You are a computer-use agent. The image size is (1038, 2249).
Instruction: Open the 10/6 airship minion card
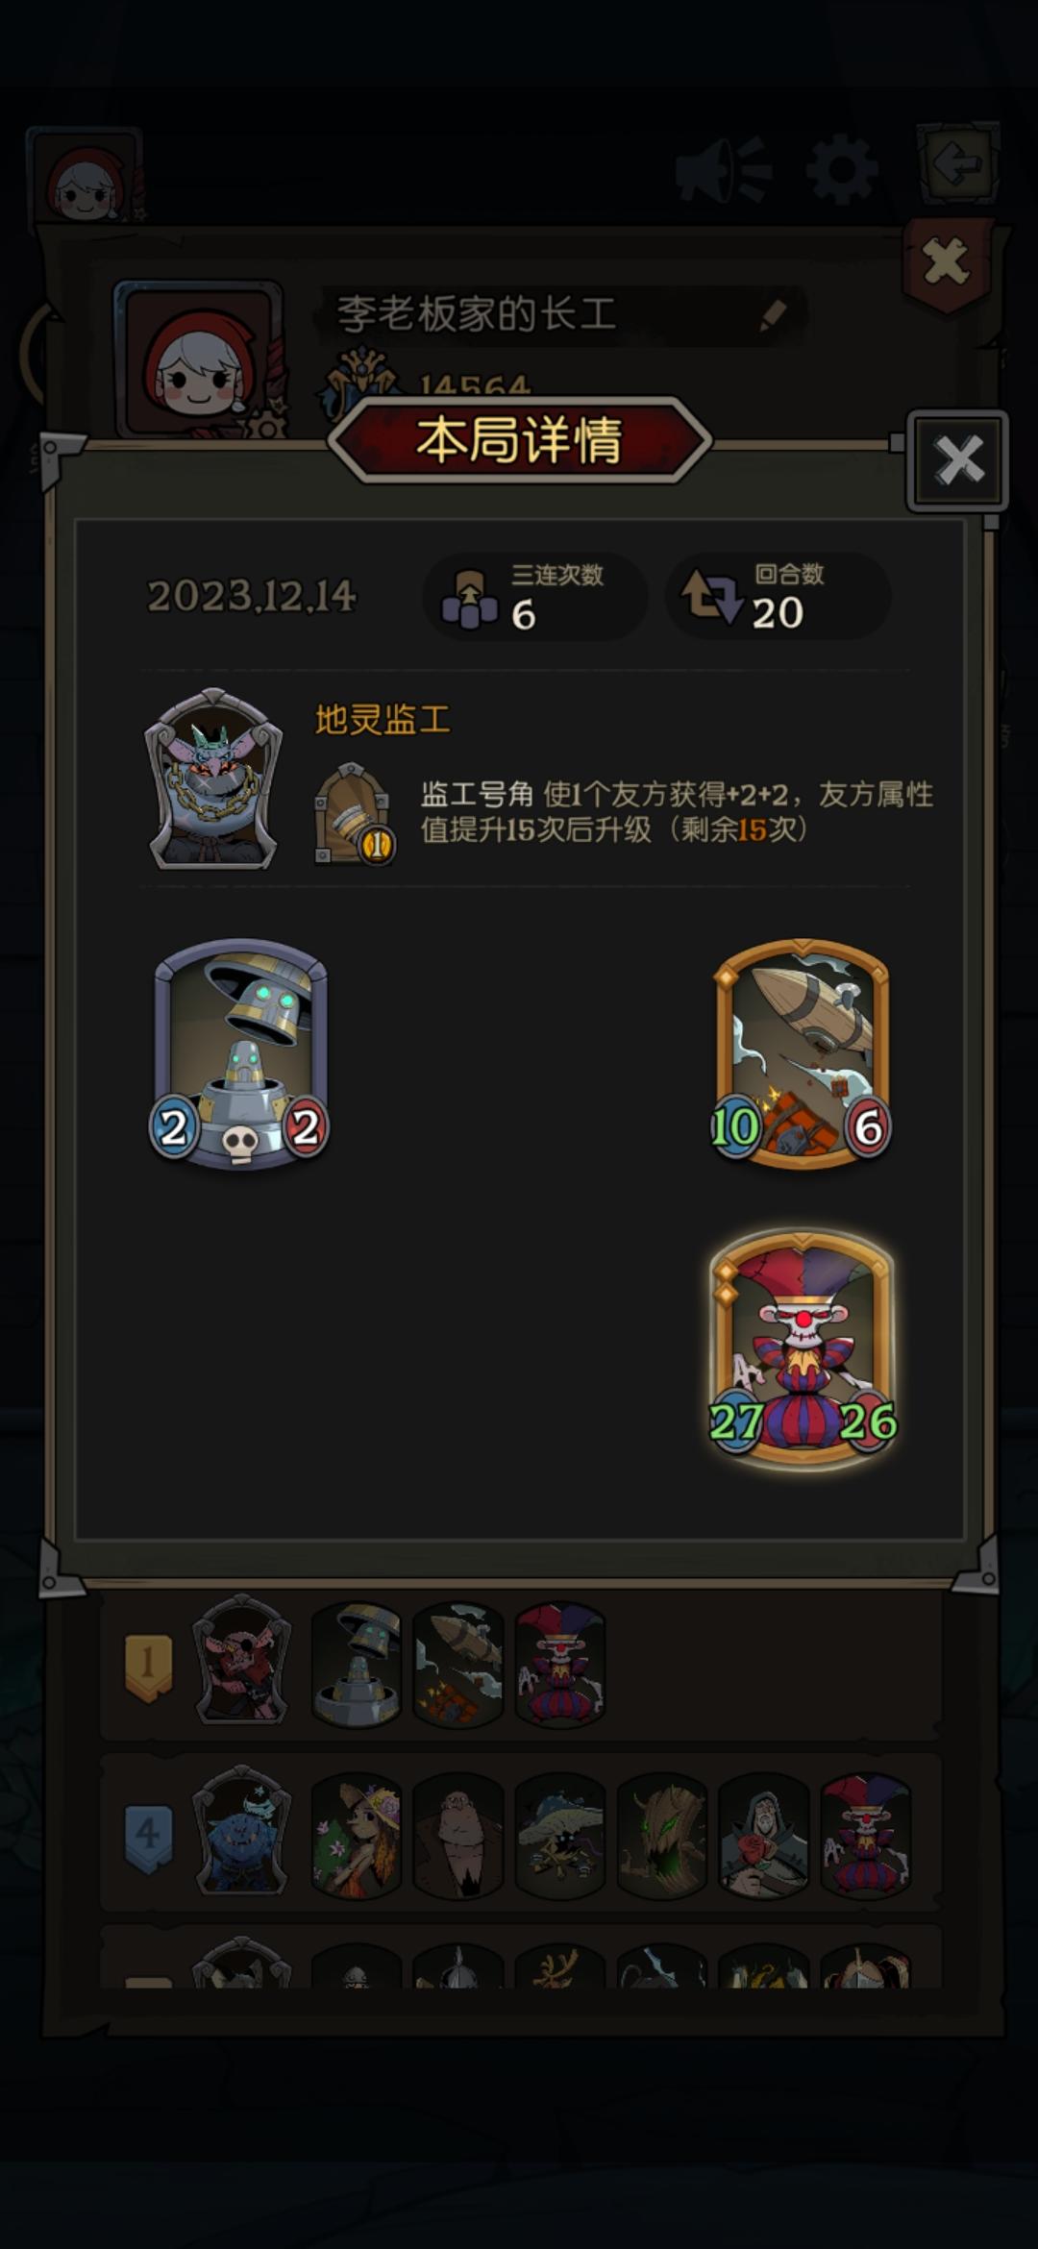point(801,1053)
